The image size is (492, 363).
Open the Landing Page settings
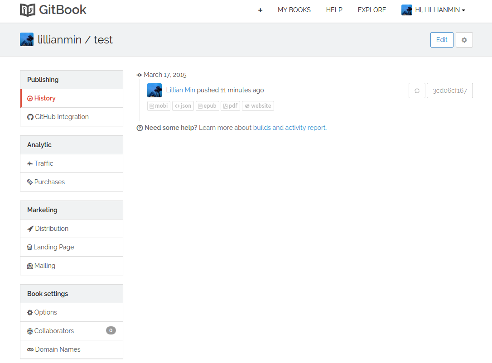[x=72, y=247]
